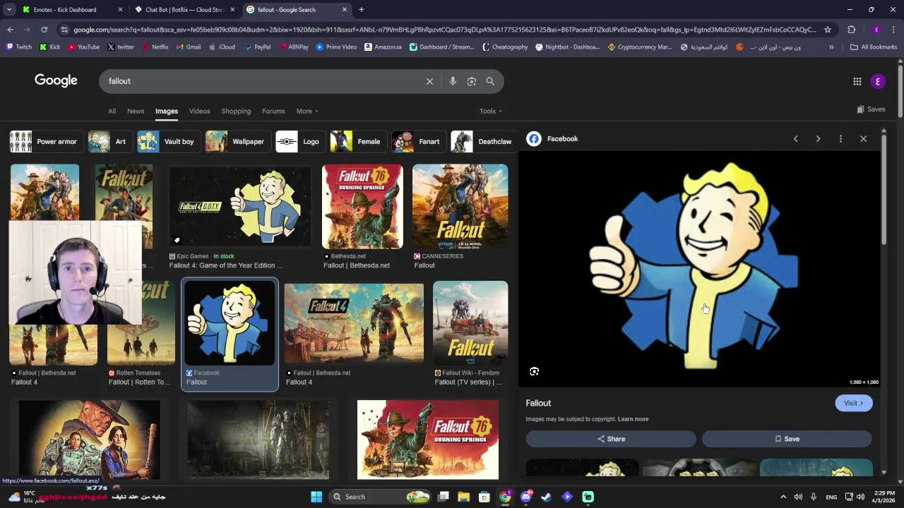Open Saves collection link
The width and height of the screenshot is (904, 508).
point(871,109)
